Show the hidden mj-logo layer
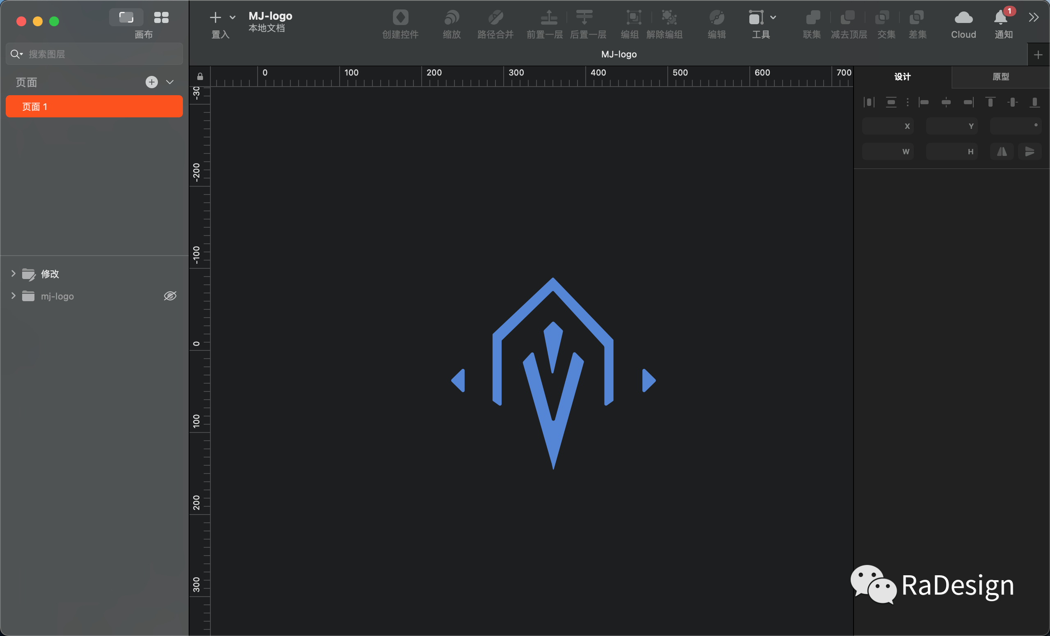 pyautogui.click(x=170, y=296)
